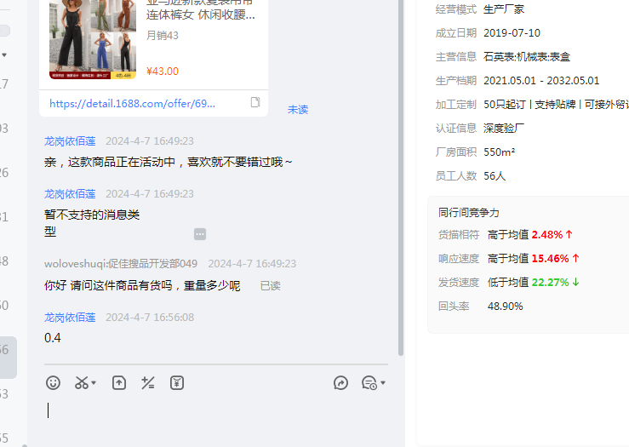The image size is (629, 447).
Task: Click custom processing 50只起订 text
Action: [505, 105]
